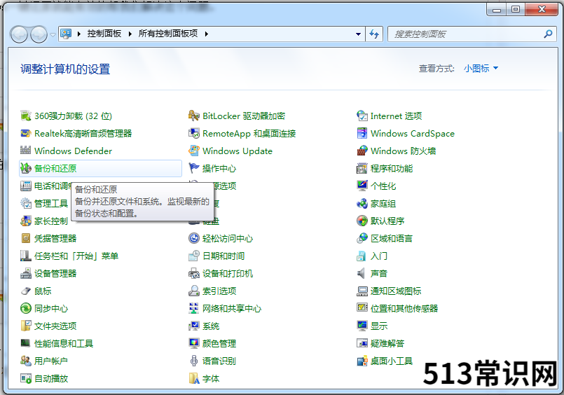Click the BitLocker 驱动器加密 key icon
The image size is (564, 395).
194,116
